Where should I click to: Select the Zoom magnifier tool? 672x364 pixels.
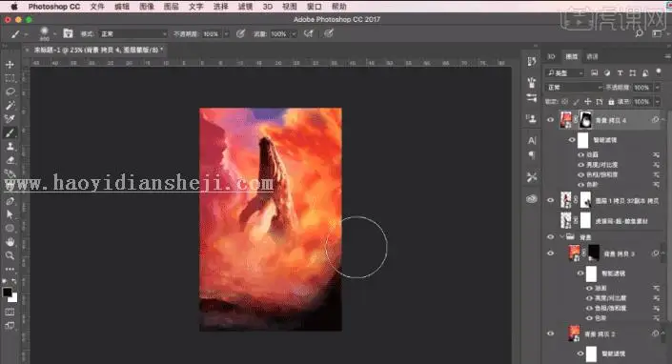(10, 255)
